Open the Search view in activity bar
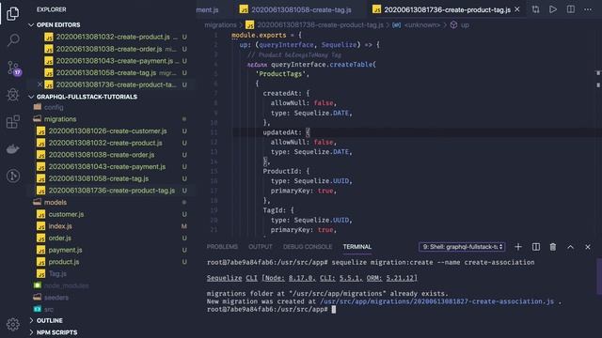The width and height of the screenshot is (602, 338). tap(12, 39)
